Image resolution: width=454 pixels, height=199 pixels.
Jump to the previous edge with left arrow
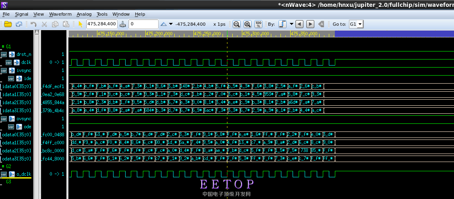299,24
